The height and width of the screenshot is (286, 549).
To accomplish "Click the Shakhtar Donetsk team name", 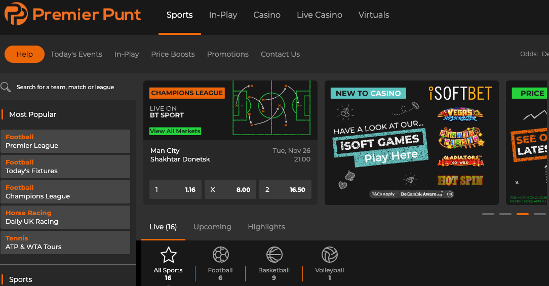I will click(x=180, y=159).
